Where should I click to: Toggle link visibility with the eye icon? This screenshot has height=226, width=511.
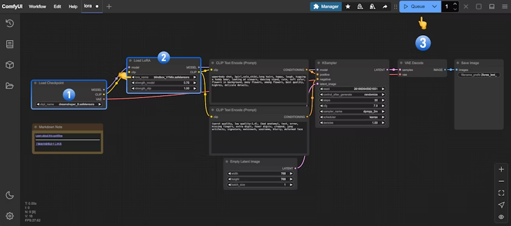pos(501,217)
